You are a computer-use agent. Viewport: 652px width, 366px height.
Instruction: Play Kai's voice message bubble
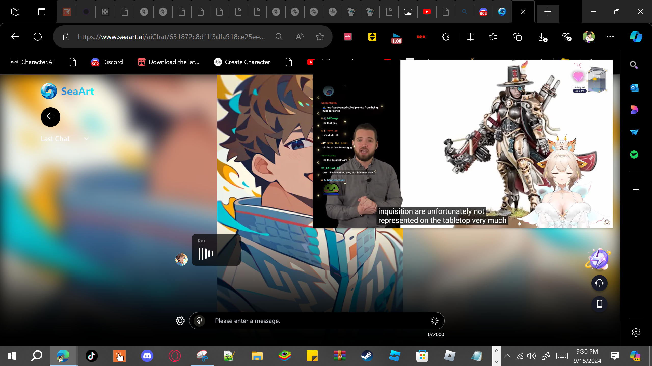click(x=216, y=250)
